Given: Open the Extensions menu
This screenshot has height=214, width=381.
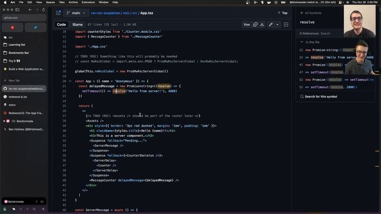Looking at the screenshot, I should [x=88, y=2].
